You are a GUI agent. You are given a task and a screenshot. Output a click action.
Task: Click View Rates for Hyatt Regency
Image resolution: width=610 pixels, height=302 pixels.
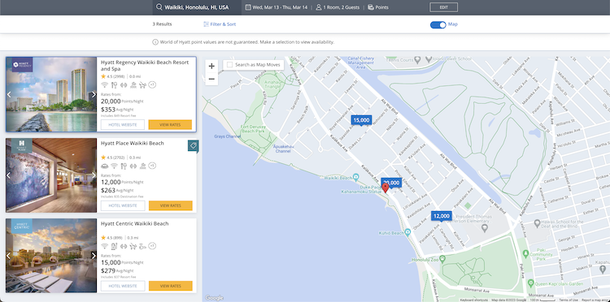click(170, 124)
